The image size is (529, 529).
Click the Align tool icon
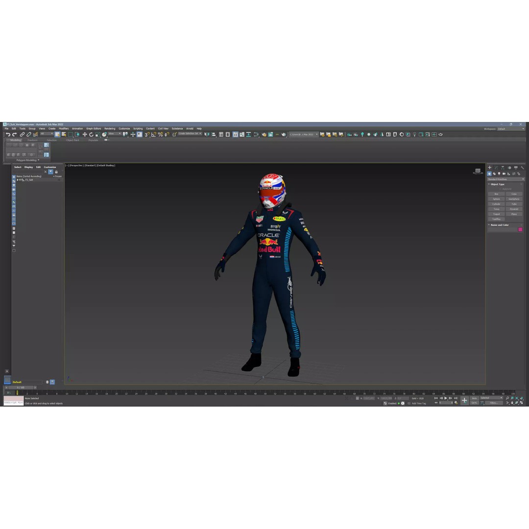coord(214,134)
